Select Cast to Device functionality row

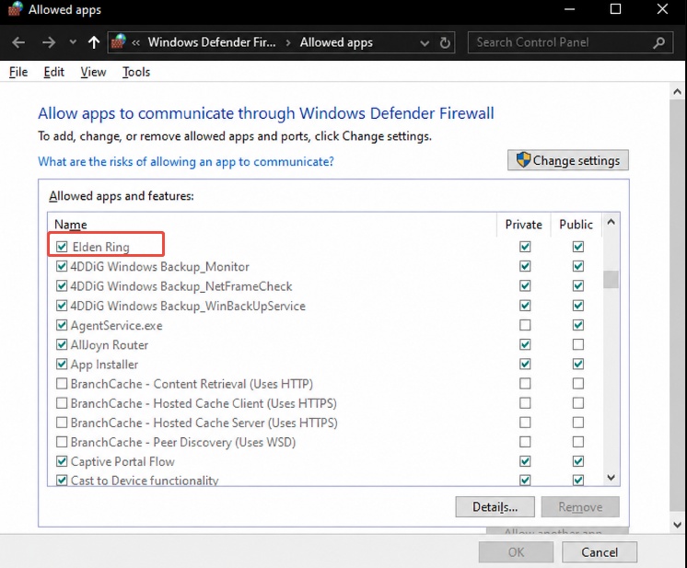tap(324, 480)
